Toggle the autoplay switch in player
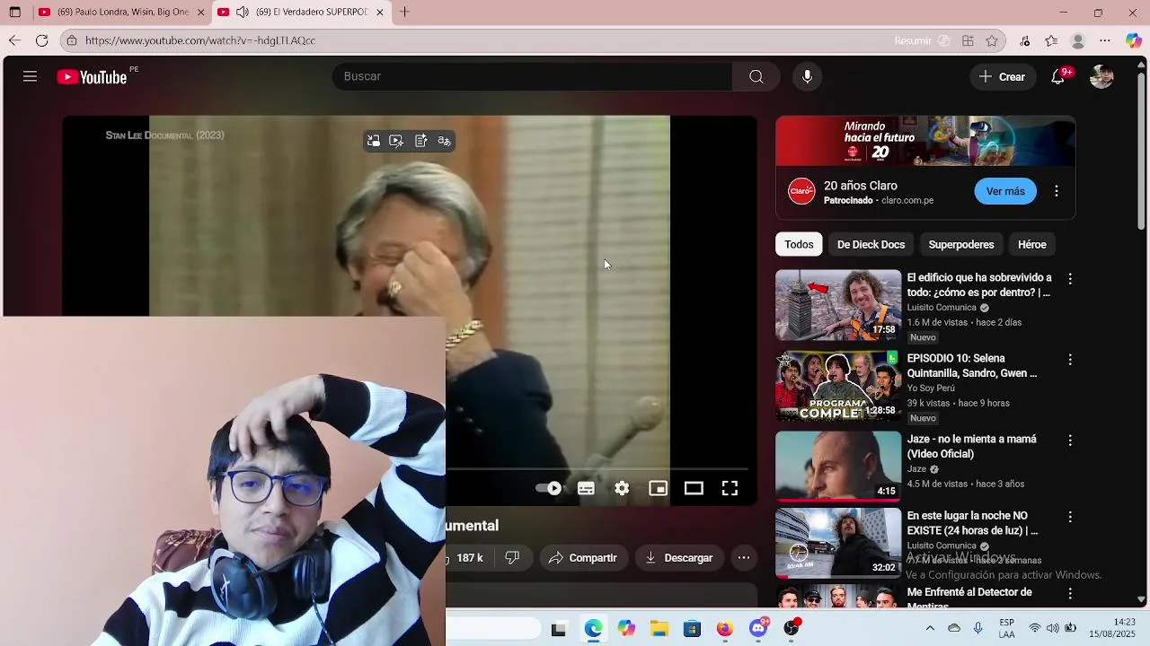The width and height of the screenshot is (1150, 646). click(x=548, y=488)
